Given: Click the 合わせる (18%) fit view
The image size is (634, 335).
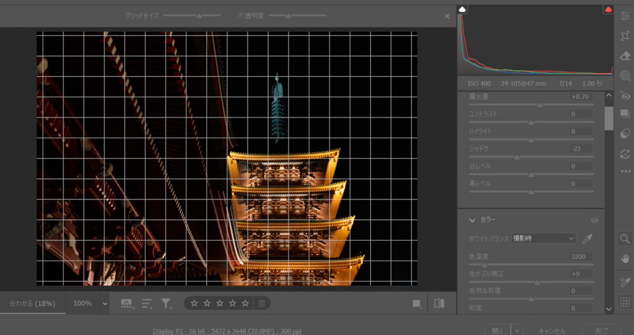Looking at the screenshot, I should (x=32, y=303).
